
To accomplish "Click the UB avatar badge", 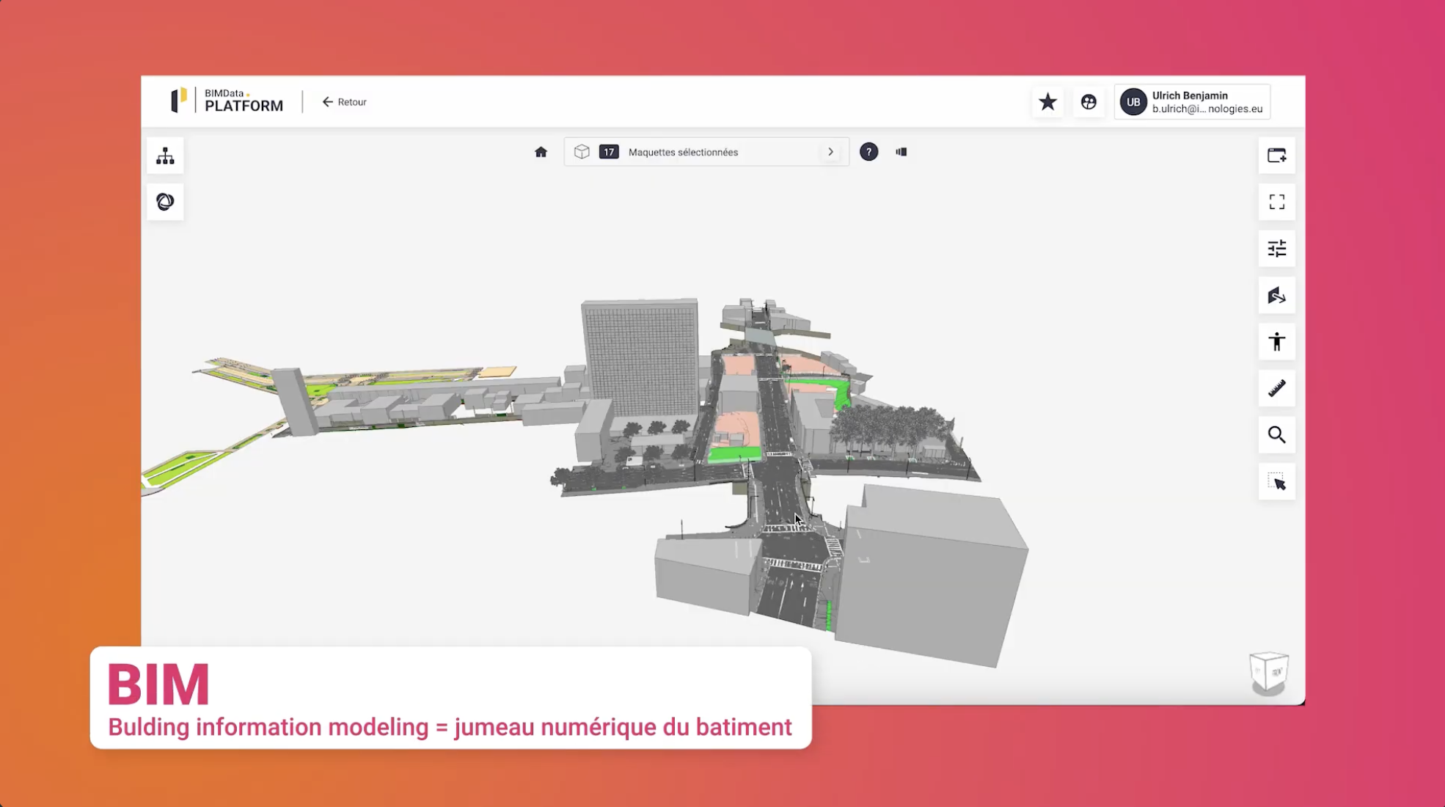I will click(x=1133, y=102).
